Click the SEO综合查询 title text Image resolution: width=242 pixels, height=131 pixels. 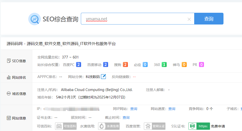point(61,19)
